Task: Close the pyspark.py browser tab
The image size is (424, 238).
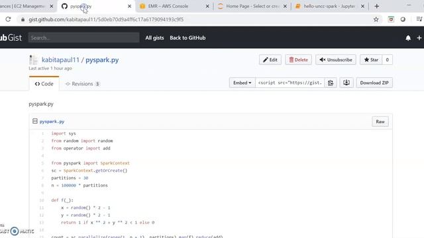Action: tap(130, 6)
